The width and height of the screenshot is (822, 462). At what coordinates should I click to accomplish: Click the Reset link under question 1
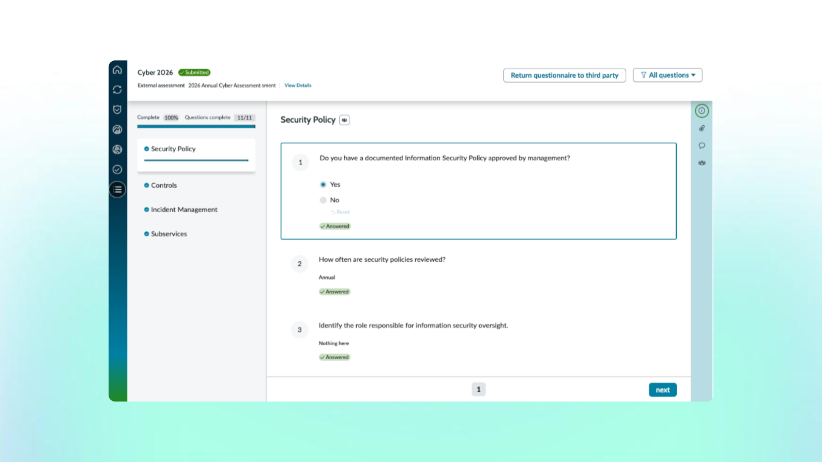(x=340, y=212)
